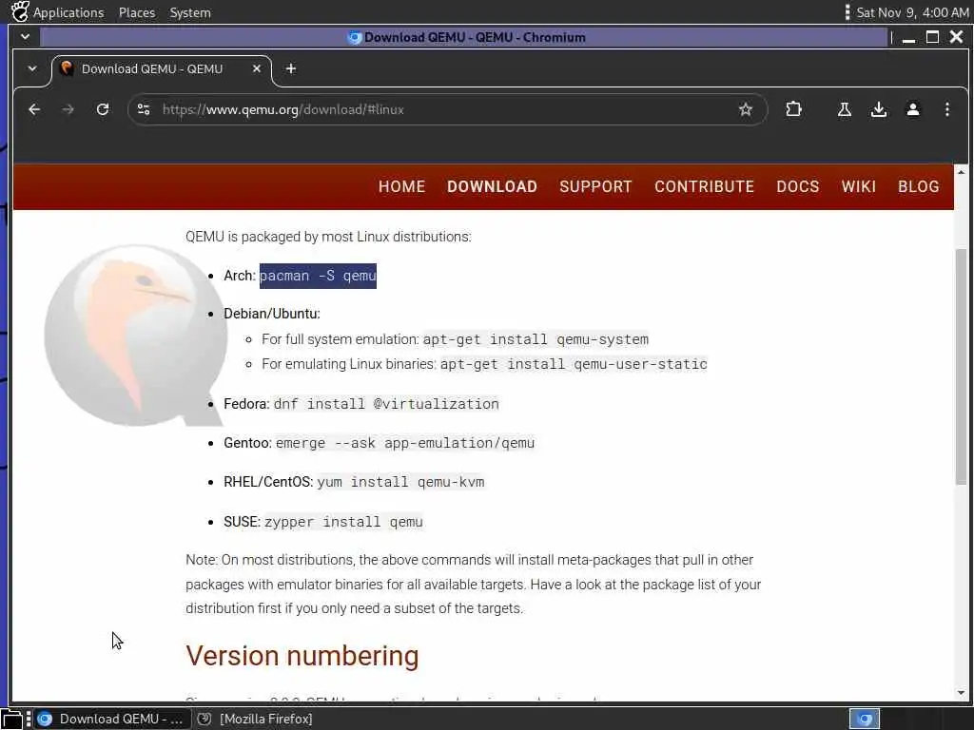
Task: Reload the QEMU download page
Action: click(103, 110)
